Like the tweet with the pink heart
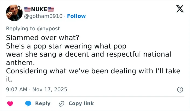190x111 pixels. [x=10, y=104]
